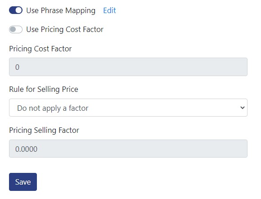Select the 'Do not apply a factor' option text
The width and height of the screenshot is (261, 199).
53,108
